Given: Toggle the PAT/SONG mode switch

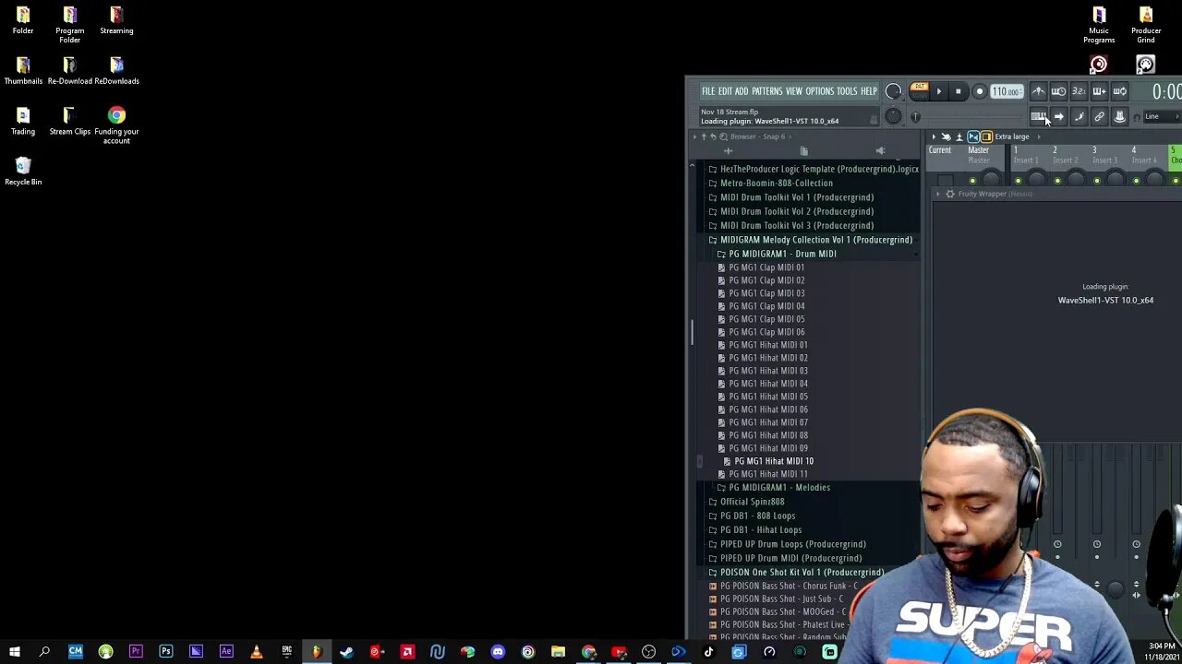Looking at the screenshot, I should pos(919,90).
